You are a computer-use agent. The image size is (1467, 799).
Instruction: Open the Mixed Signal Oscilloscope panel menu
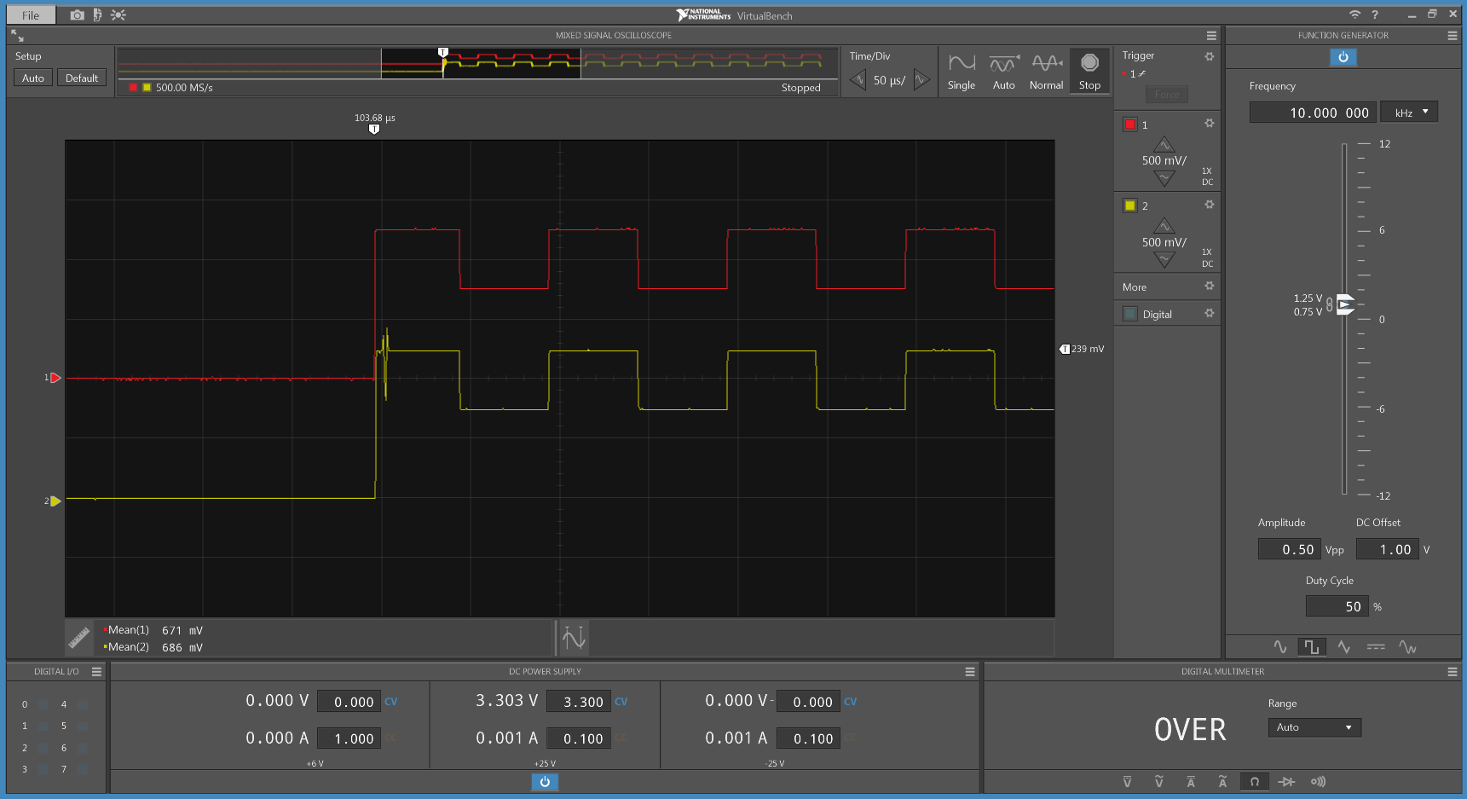pyautogui.click(x=1211, y=36)
